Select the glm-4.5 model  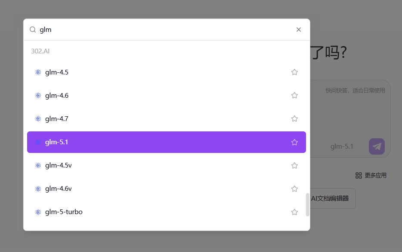tap(57, 72)
